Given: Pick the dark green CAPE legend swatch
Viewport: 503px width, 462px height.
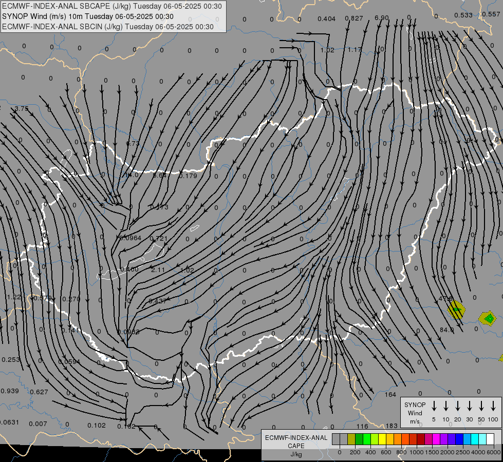Looking at the screenshot, I should click(359, 439).
